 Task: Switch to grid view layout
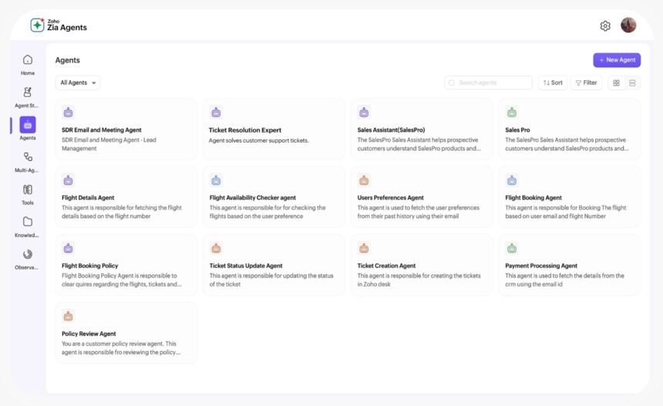[616, 82]
